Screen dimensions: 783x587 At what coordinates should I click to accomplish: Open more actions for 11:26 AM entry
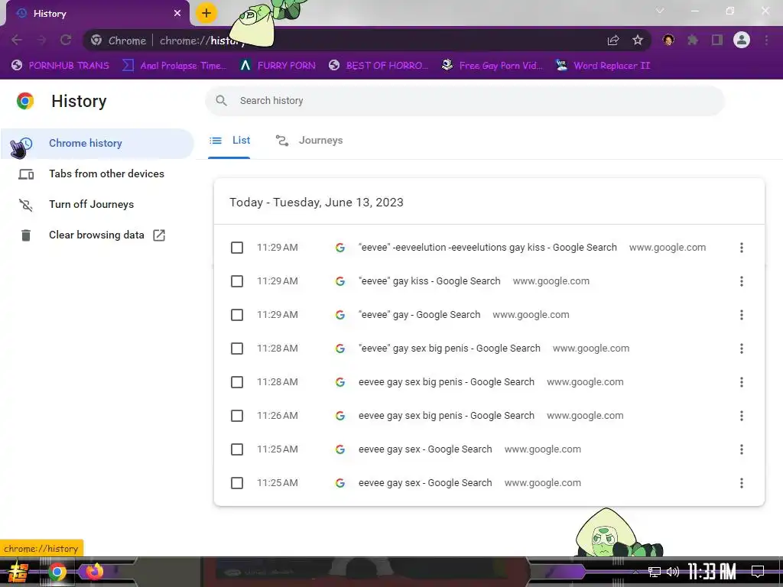[x=742, y=416]
